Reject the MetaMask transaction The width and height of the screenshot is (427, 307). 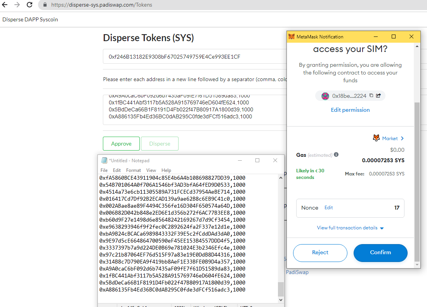(320, 253)
